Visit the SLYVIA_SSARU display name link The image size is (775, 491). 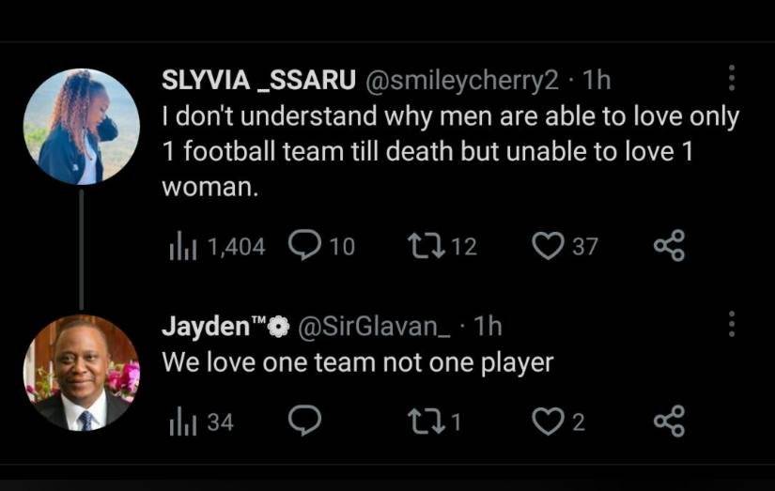[x=258, y=80]
